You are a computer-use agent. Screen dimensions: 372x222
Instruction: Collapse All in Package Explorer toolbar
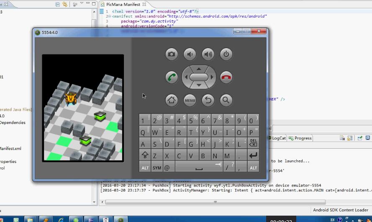pos(58,4)
